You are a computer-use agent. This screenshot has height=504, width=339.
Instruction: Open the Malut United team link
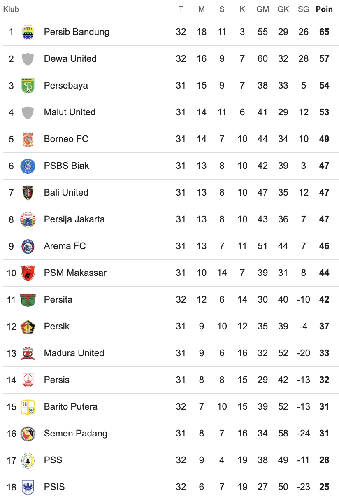coord(70,112)
